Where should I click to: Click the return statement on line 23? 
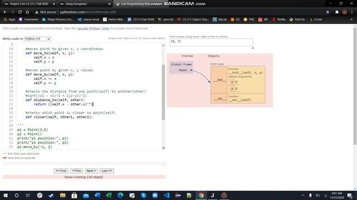pyautogui.click(x=64, y=104)
